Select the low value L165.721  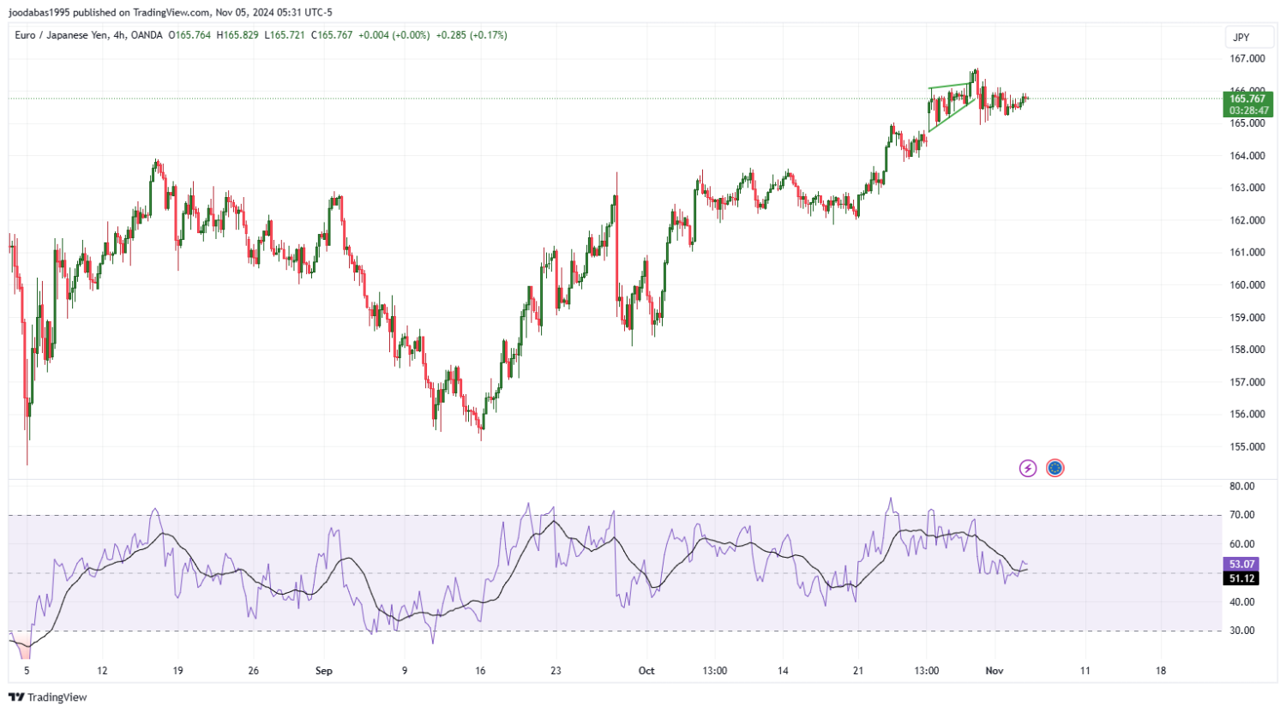tap(284, 35)
